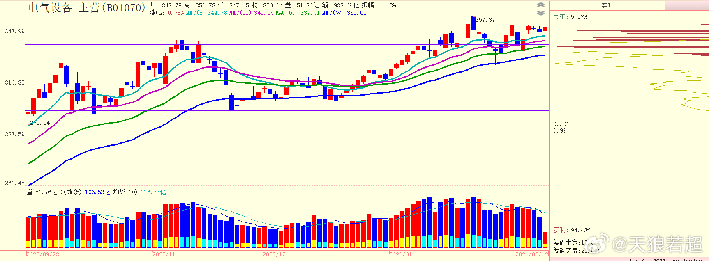Click the lower purple horizontal support line

(288, 110)
